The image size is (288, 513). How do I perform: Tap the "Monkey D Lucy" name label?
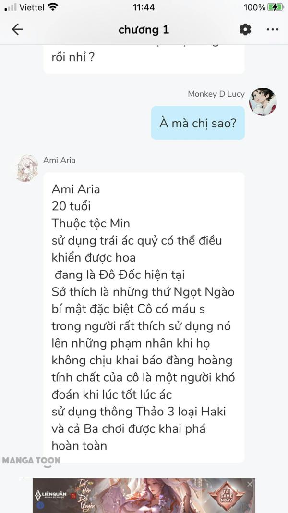(216, 94)
